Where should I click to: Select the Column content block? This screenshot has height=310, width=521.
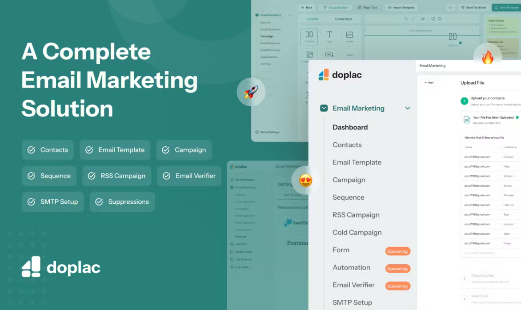pyautogui.click(x=309, y=36)
